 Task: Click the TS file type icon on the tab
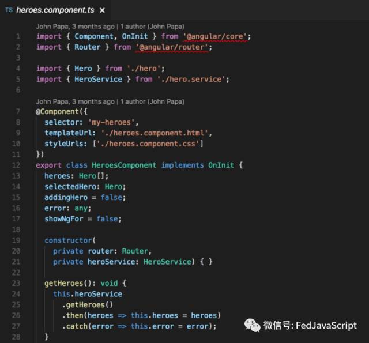click(9, 10)
